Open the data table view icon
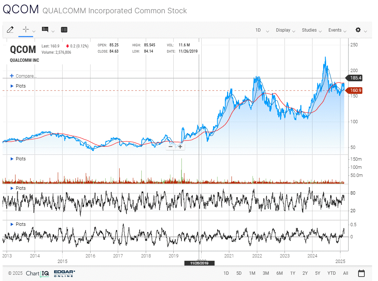378x281 pixels. click(x=64, y=30)
